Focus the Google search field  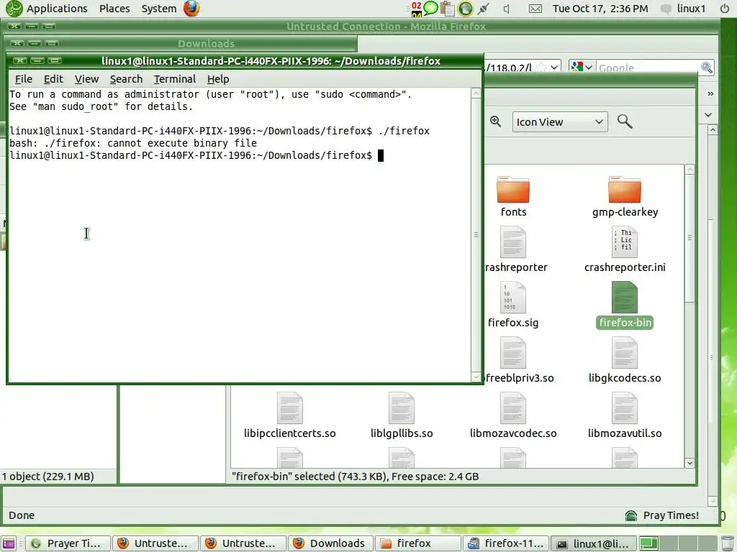(x=648, y=68)
